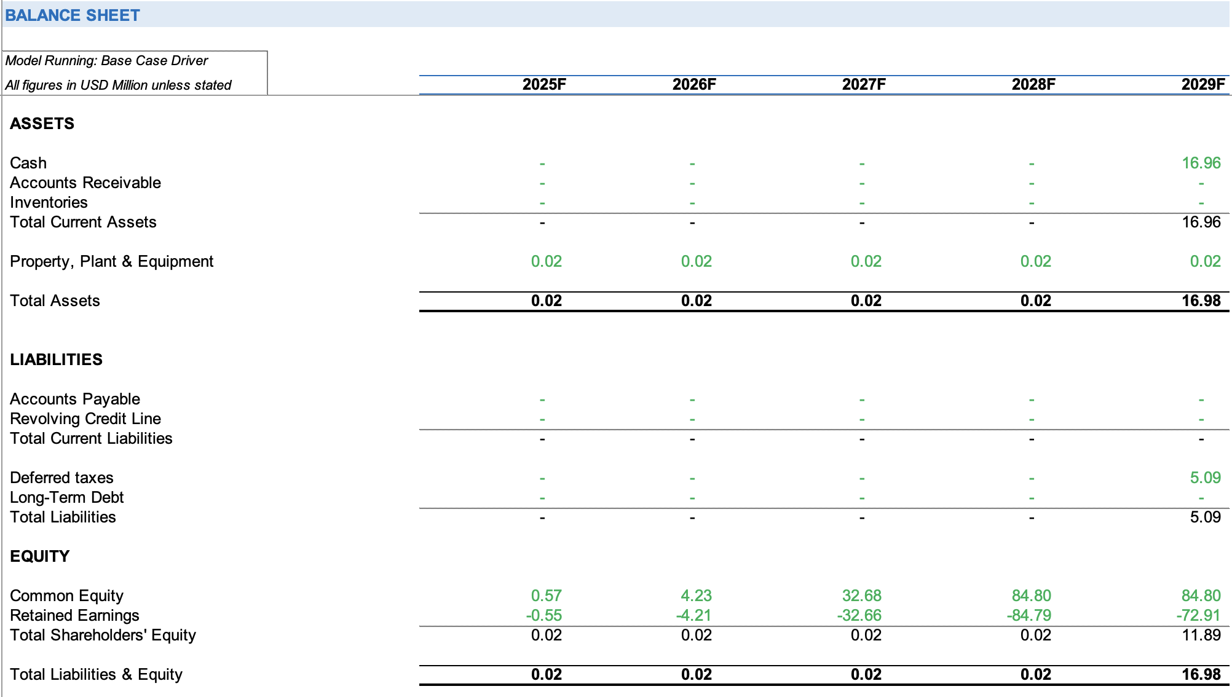
Task: Click the 2029F Cash value 16.96
Action: (x=1201, y=163)
